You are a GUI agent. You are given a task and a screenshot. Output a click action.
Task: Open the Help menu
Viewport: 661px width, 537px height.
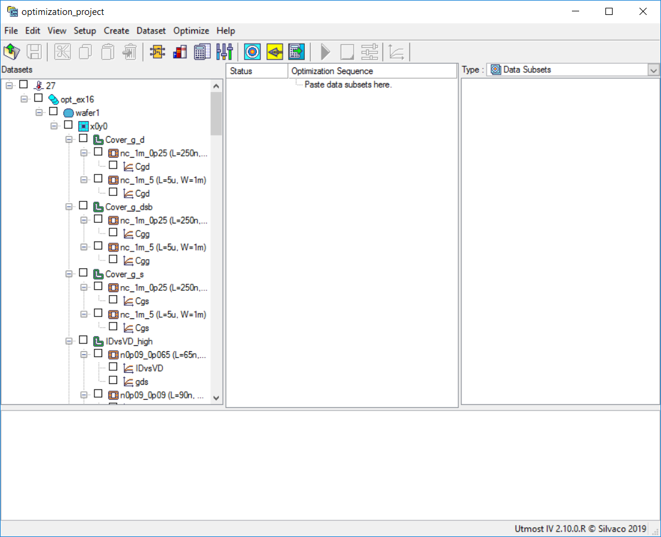click(225, 30)
